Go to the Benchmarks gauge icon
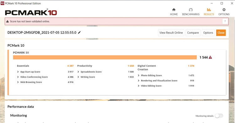235x123 pixels. (x=191, y=10)
